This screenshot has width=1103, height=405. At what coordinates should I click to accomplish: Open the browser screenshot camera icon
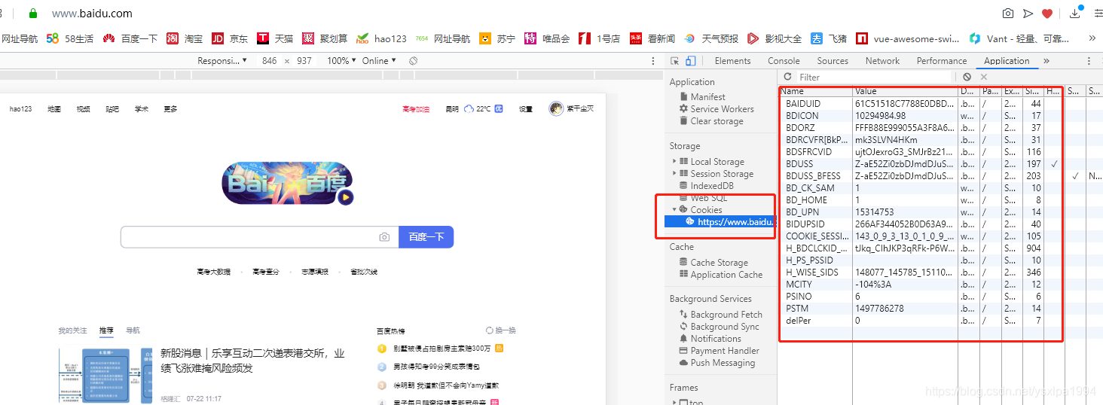pos(1008,14)
